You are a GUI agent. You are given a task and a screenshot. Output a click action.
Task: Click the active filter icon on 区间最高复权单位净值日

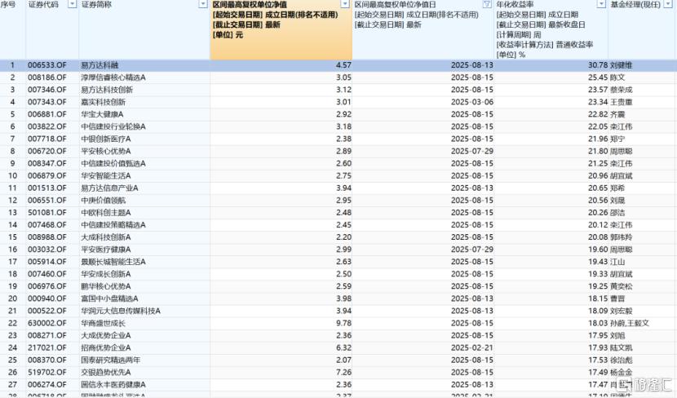487,4
